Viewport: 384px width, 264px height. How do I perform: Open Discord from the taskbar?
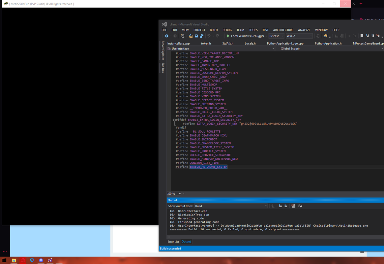[41, 260]
